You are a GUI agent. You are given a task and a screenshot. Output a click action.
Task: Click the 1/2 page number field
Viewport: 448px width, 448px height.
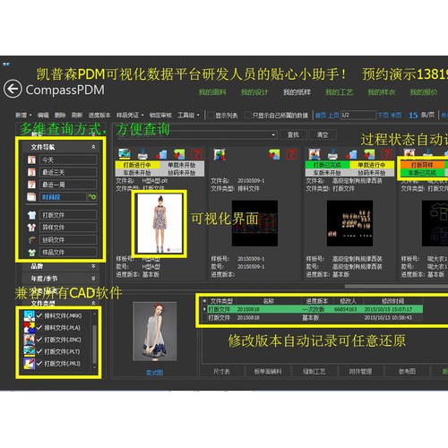(x=358, y=115)
